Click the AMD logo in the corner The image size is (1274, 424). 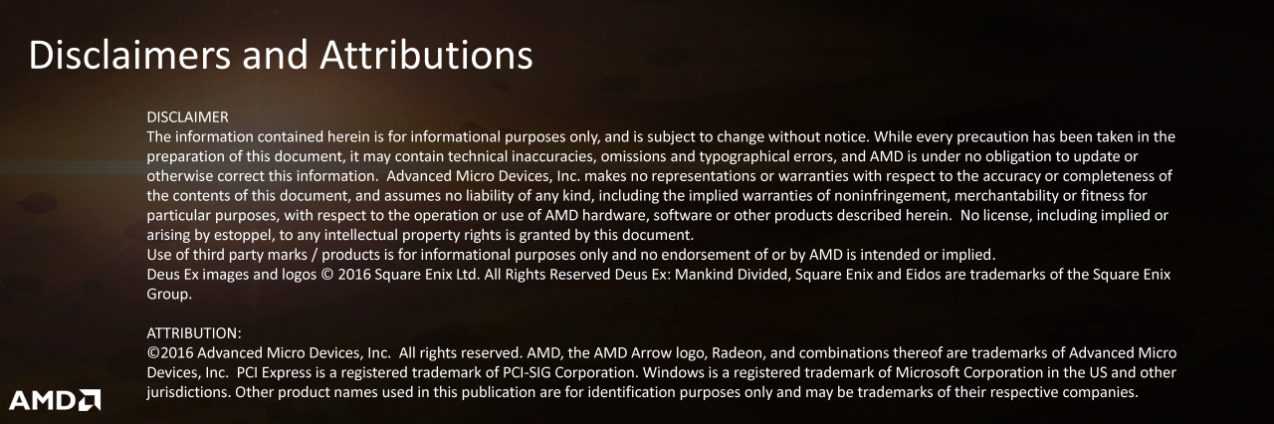click(64, 400)
